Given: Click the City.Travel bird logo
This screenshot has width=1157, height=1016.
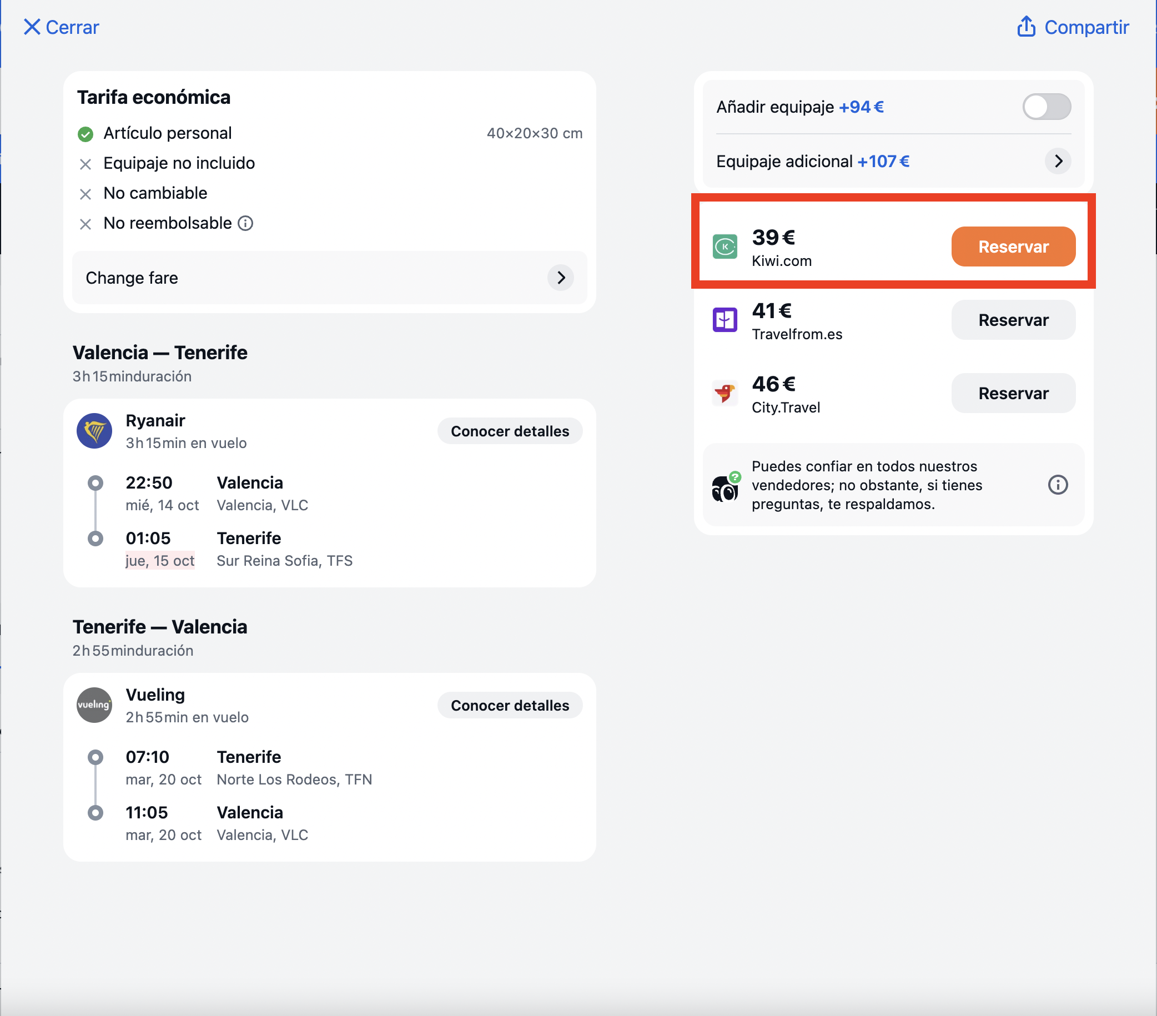Looking at the screenshot, I should 725,393.
